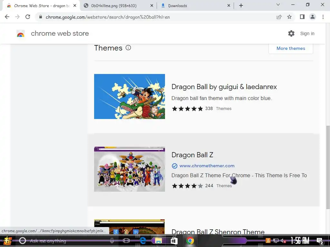Viewport: 330px width, 247px height.
Task: Click the page vertical scrollbar
Action: click(328, 167)
